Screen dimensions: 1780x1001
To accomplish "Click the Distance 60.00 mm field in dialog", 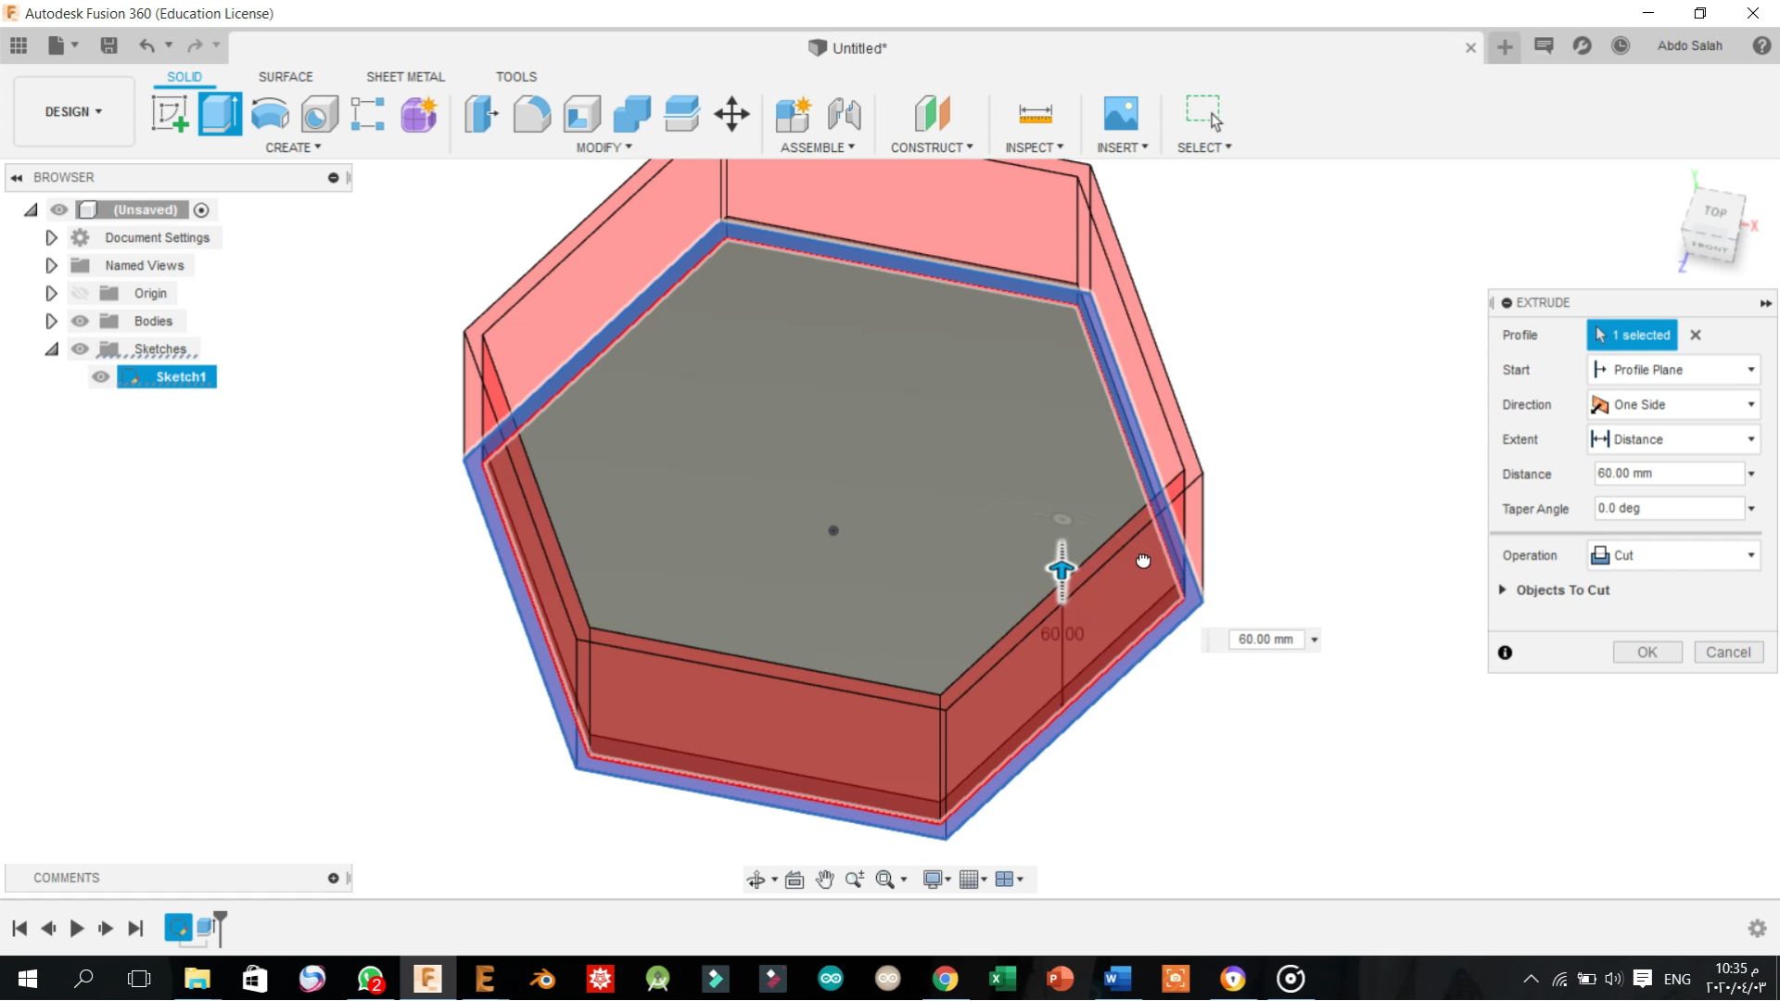I will (x=1669, y=474).
